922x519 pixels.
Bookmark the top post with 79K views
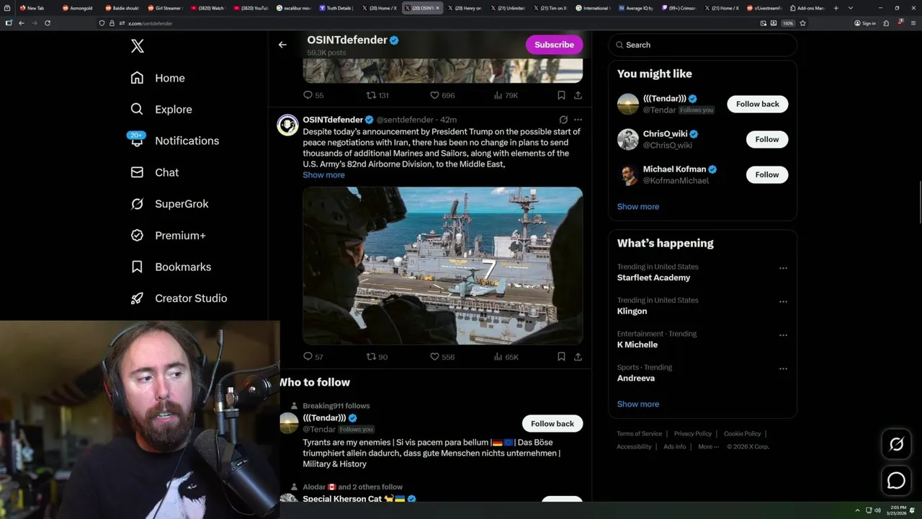point(561,95)
